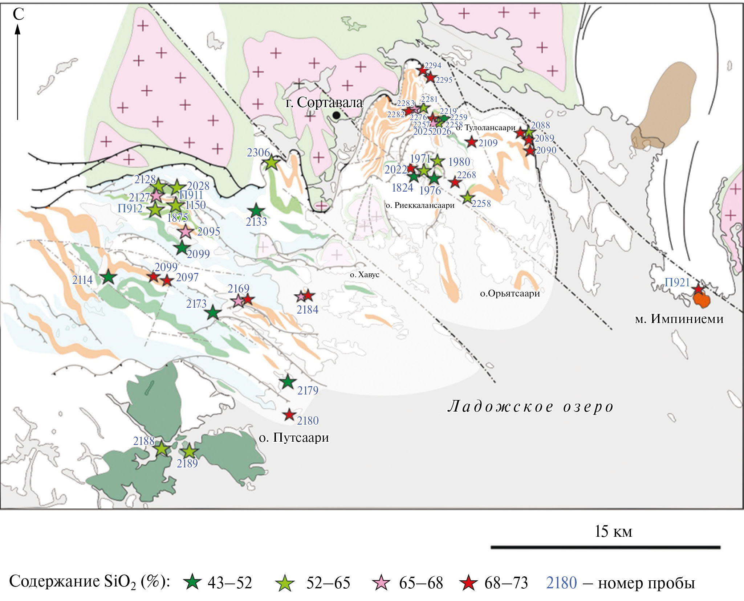This screenshot has height=601, width=744.
Task: Click the Ладожское озеро lake label
Action: tap(530, 406)
